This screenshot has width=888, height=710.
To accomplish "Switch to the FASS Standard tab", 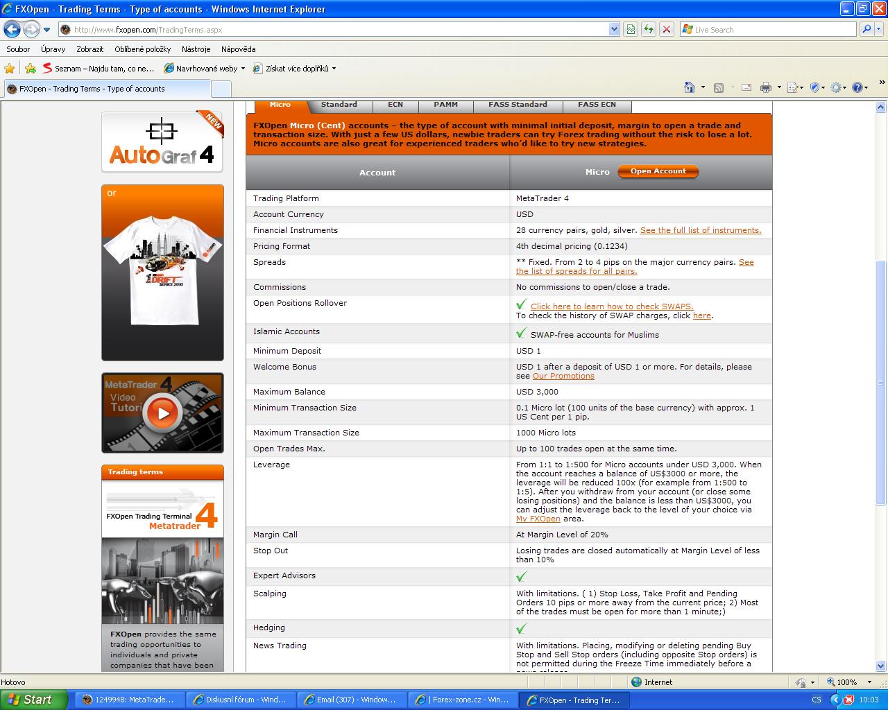I will [x=518, y=105].
